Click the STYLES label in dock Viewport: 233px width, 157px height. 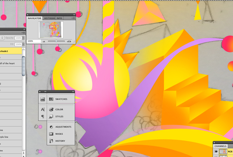click(59, 116)
